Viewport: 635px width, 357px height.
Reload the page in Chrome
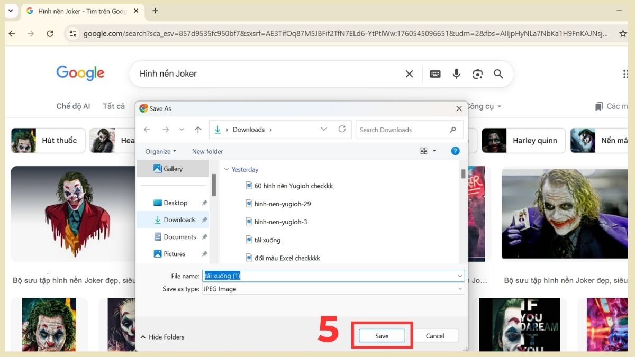click(50, 33)
